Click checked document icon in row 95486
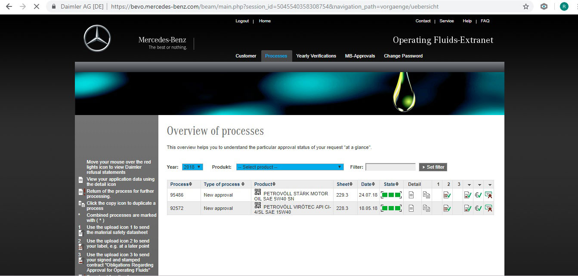 click(x=468, y=195)
